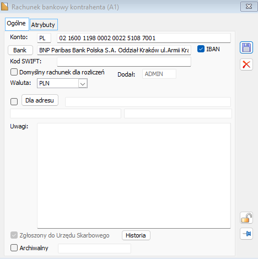This screenshot has width=258, height=259.
Task: Enable Domyślny rachunek dla rozliczeń
Action: 14,72
